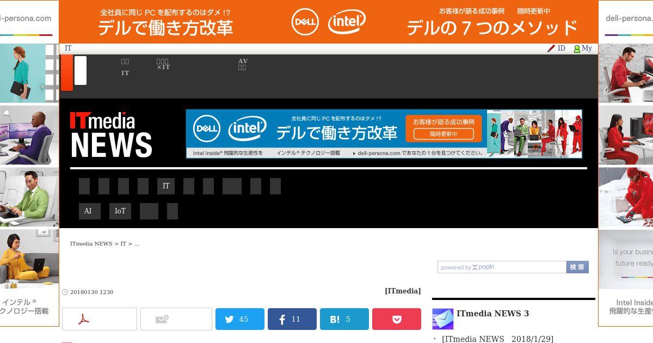
Task: Open the AV item in the dark navigation
Action: tap(243, 64)
